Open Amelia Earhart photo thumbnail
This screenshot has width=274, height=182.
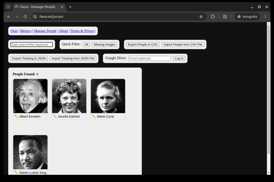(x=69, y=96)
